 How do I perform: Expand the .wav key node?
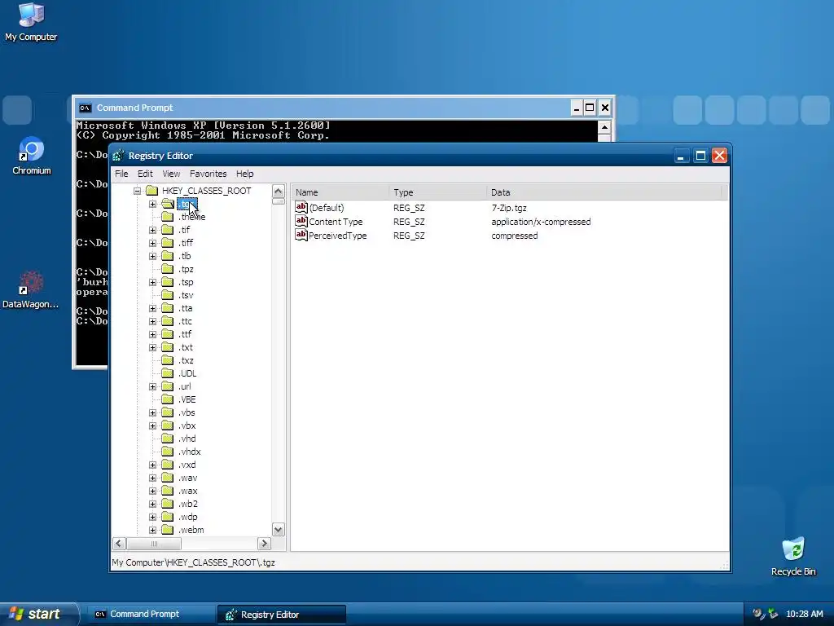pos(152,478)
